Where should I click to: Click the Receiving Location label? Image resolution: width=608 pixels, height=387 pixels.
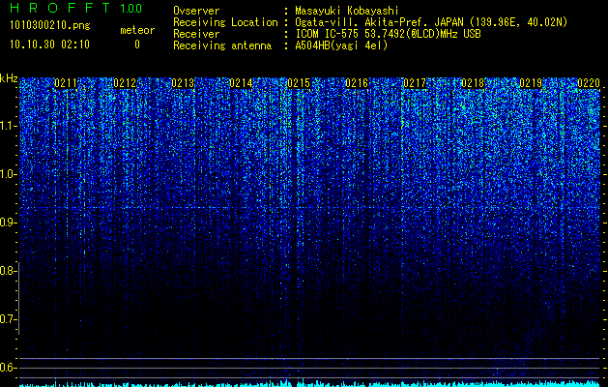point(225,22)
